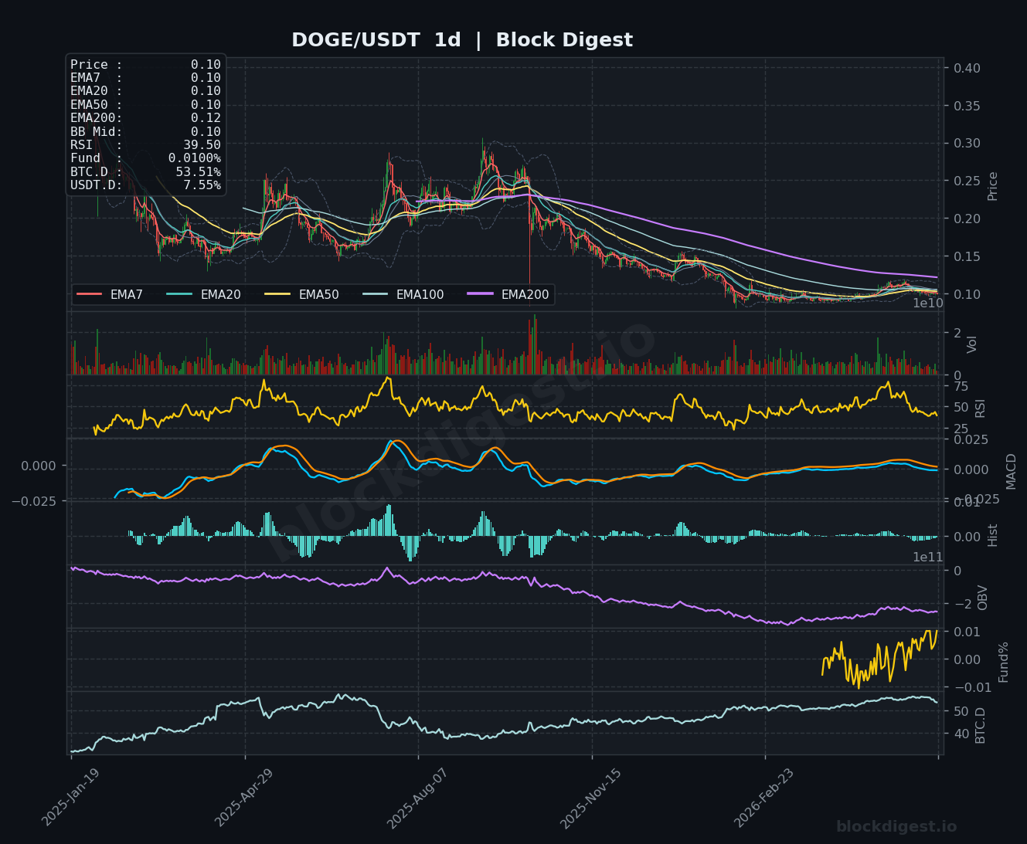Click the 2026-Feb-23 date axis label
Image resolution: width=1027 pixels, height=844 pixels.
tap(763, 798)
